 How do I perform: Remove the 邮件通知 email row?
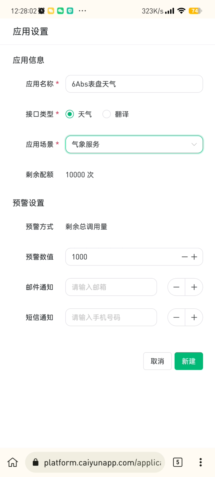pyautogui.click(x=177, y=287)
